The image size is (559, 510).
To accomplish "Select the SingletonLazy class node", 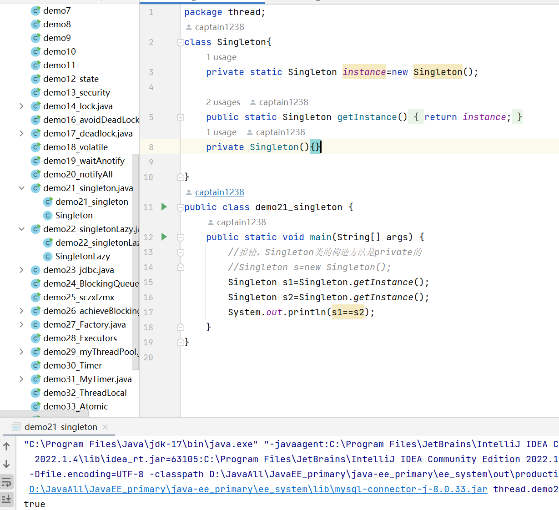I will coord(82,256).
